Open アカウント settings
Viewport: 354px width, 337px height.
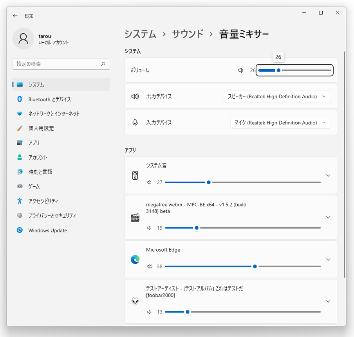(61, 157)
